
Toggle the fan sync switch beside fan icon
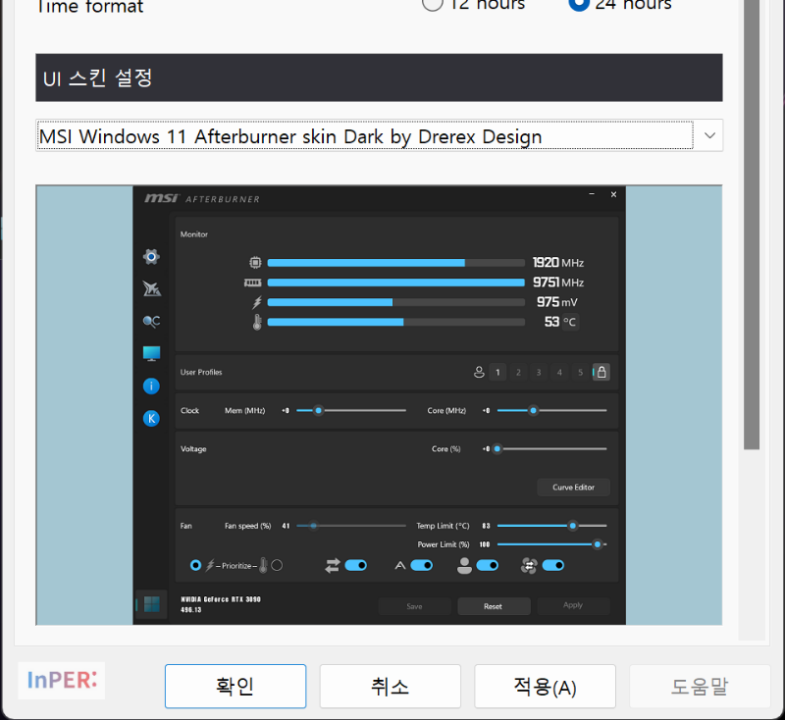click(x=553, y=565)
